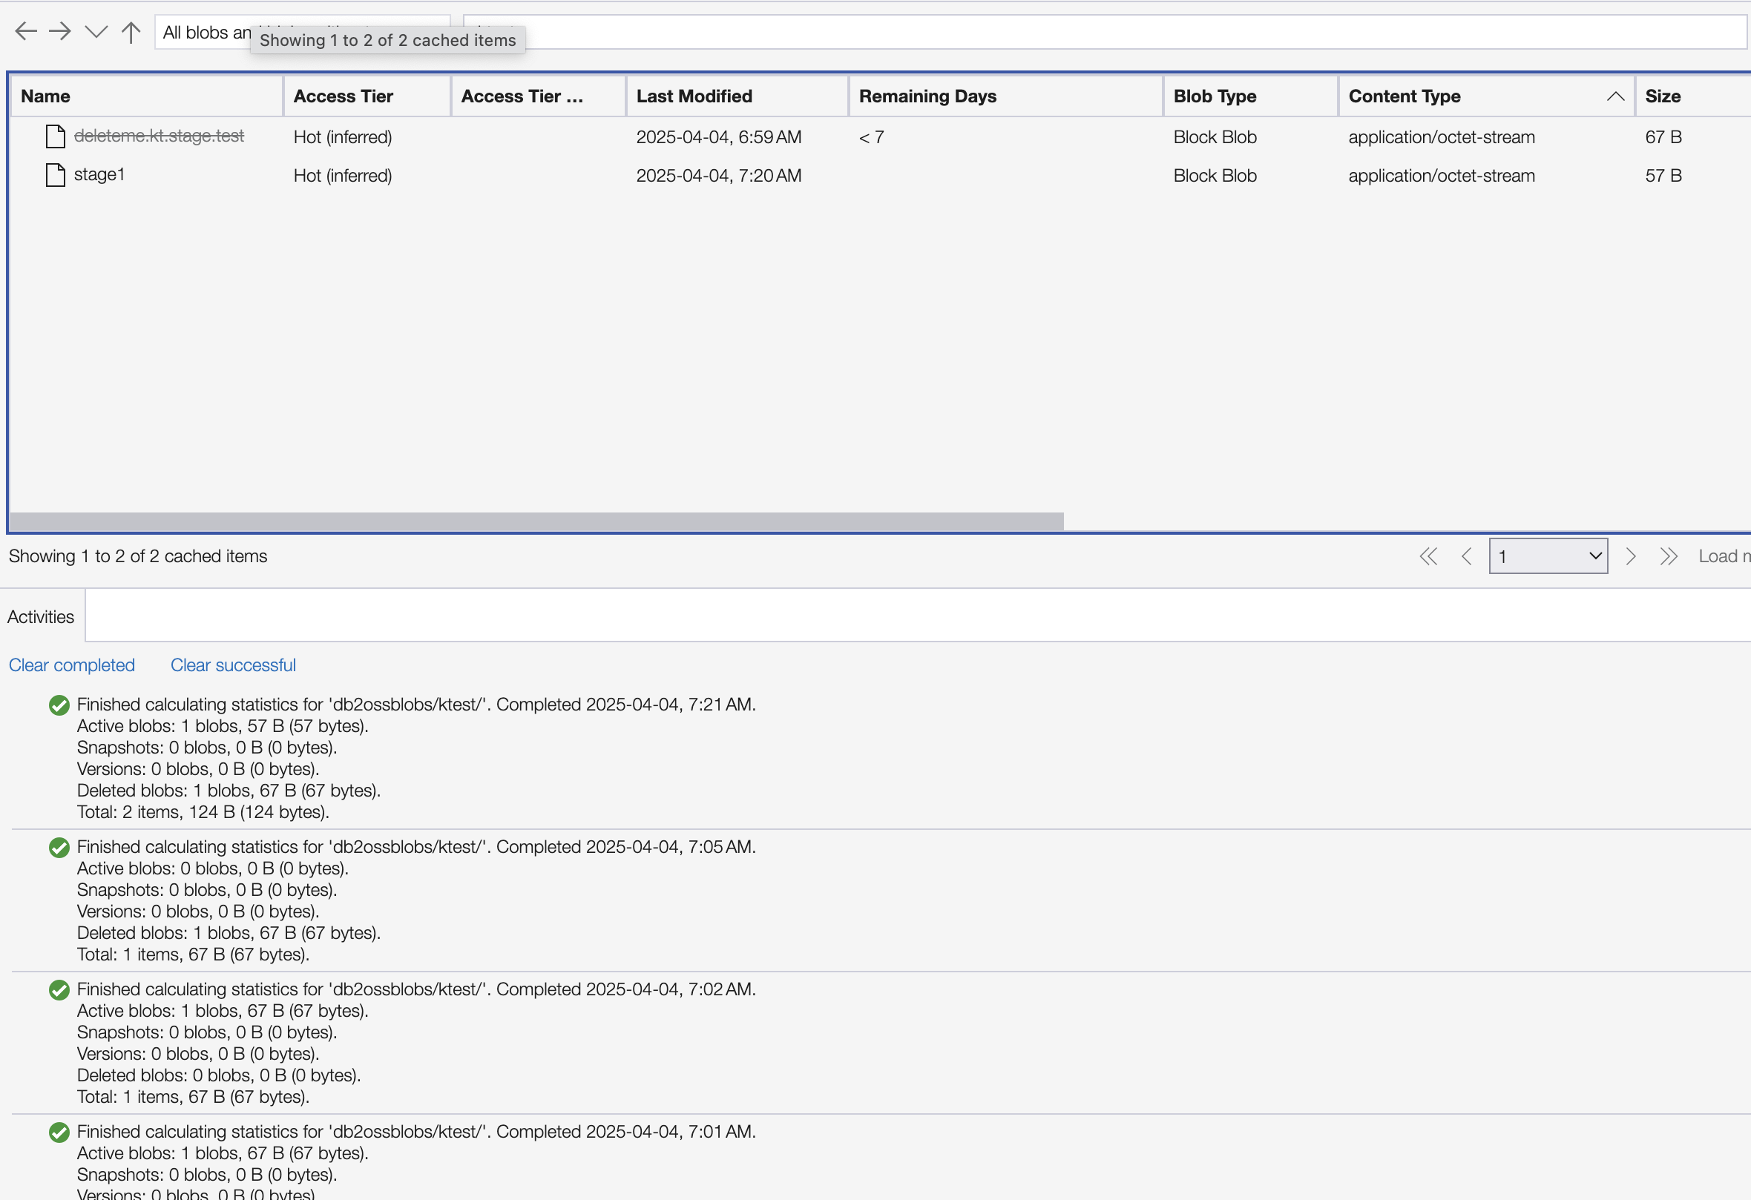1751x1200 pixels.
Task: Open the navigation history chevron
Action: tap(96, 31)
